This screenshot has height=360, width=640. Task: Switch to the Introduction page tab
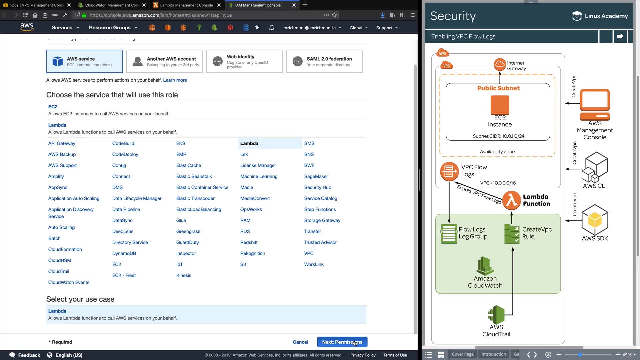493,354
